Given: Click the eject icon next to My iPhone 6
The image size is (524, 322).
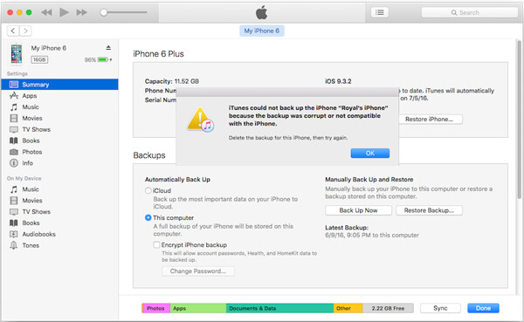Looking at the screenshot, I should click(x=108, y=47).
